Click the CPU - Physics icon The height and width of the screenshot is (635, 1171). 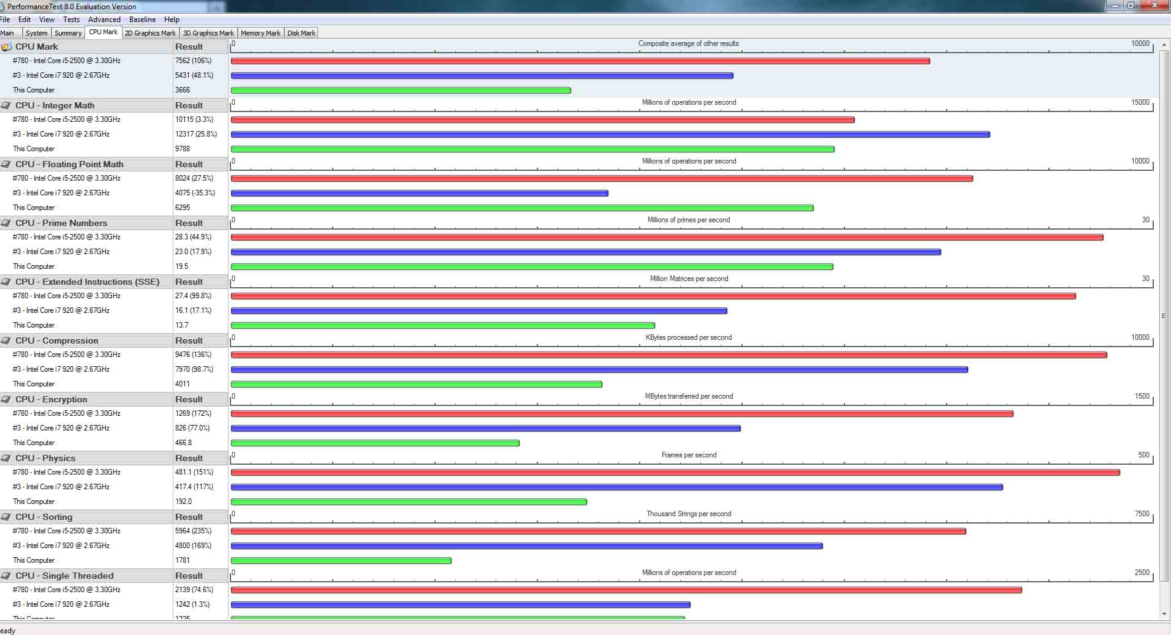coord(7,458)
